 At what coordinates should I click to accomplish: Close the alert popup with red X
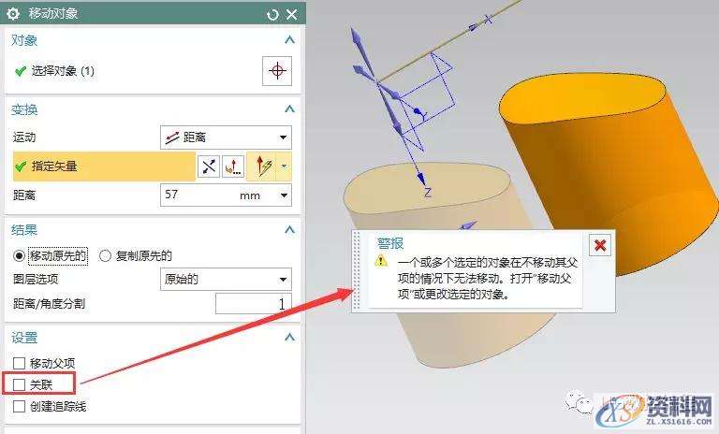click(x=600, y=245)
